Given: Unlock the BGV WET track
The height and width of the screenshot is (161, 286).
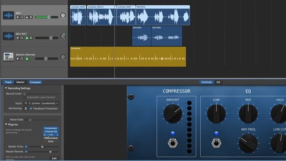Looking at the screenshot, I should pyautogui.click(x=27, y=38).
